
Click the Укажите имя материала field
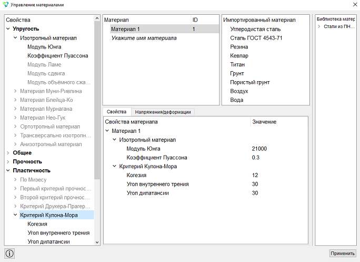tap(144, 38)
